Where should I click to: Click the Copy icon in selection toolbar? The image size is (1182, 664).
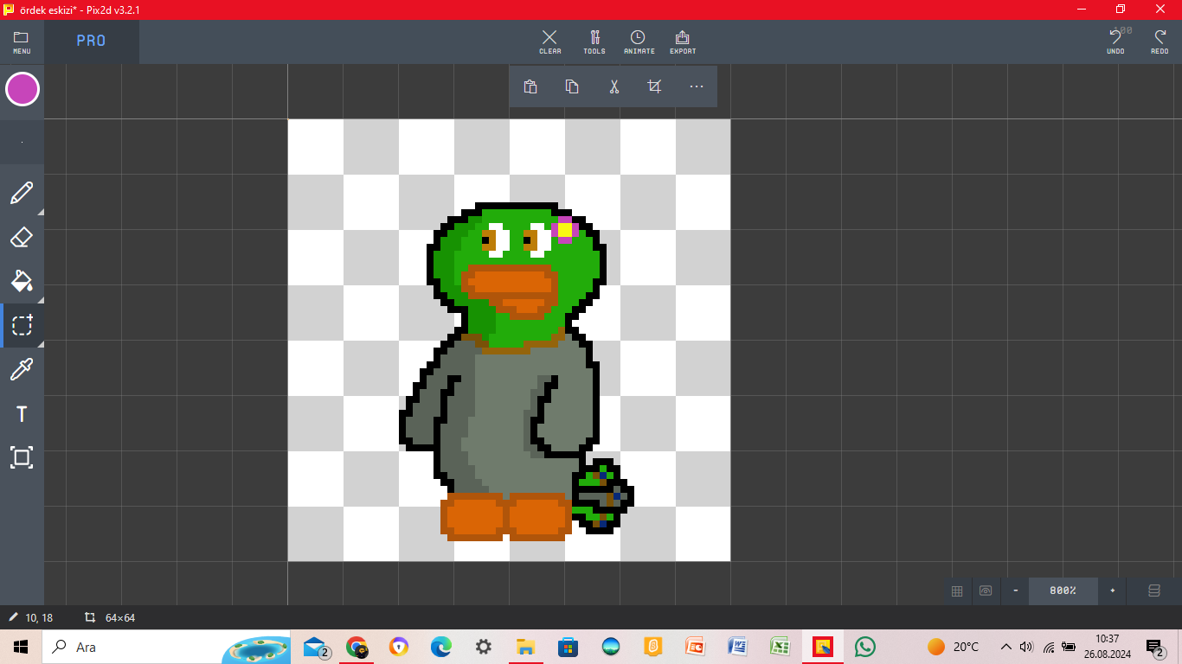pyautogui.click(x=572, y=86)
